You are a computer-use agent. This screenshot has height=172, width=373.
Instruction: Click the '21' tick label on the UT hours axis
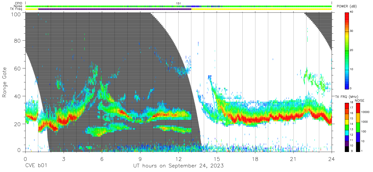click(293, 159)
